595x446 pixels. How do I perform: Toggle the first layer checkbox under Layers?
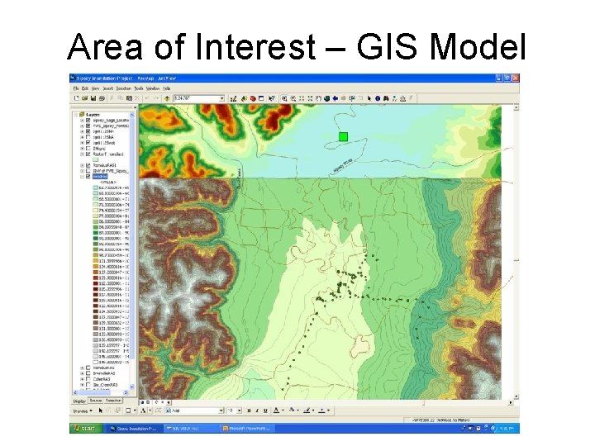coord(88,121)
